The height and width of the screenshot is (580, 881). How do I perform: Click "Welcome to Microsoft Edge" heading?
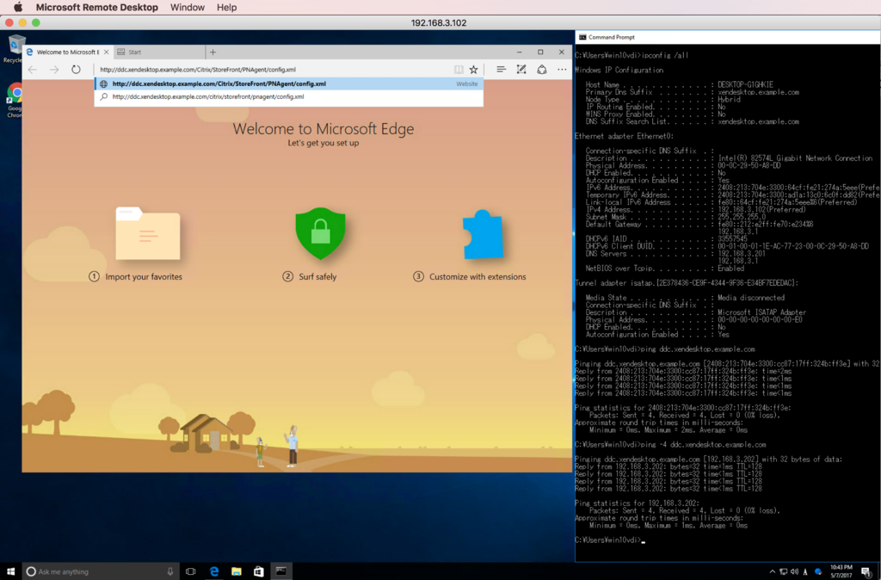tap(323, 129)
